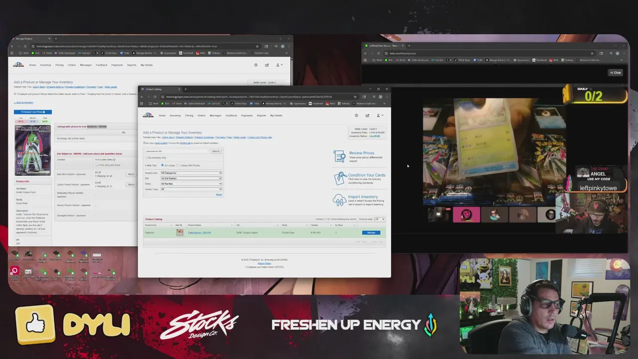The image size is (638, 359).
Task: Click the blue Manage button for the Pokemon row
Action: 371,232
